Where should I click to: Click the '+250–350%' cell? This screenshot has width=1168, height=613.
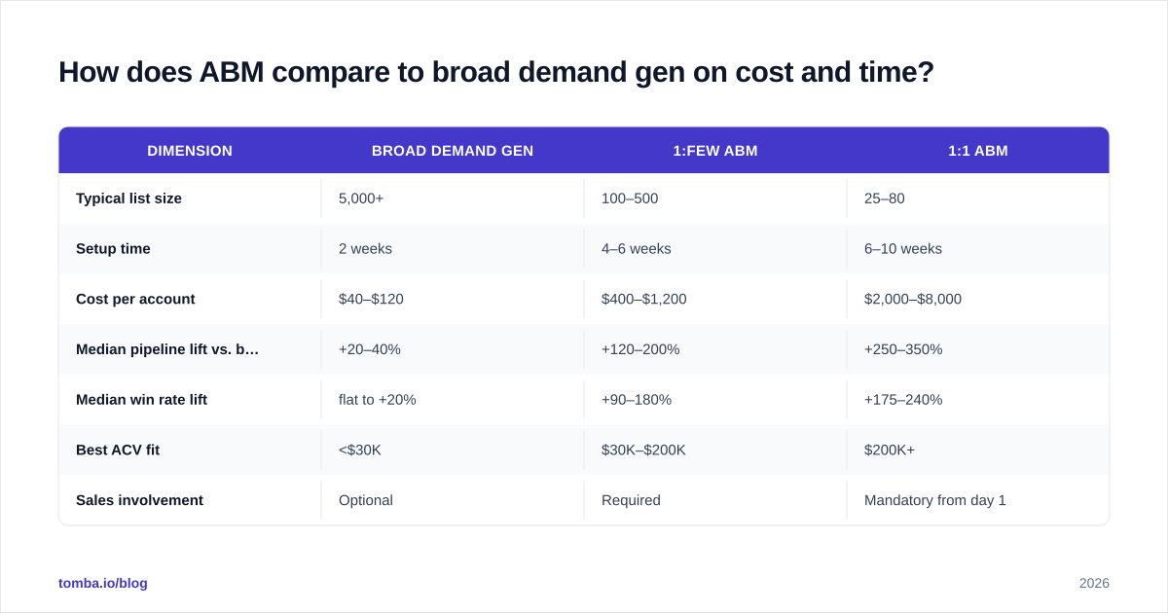(x=903, y=349)
